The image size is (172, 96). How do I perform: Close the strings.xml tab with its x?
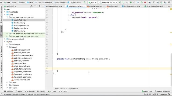click(119, 6)
